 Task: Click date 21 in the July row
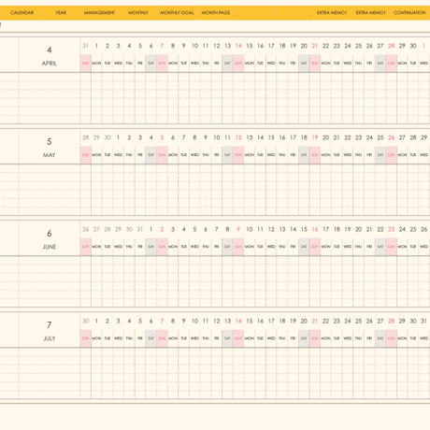315,321
